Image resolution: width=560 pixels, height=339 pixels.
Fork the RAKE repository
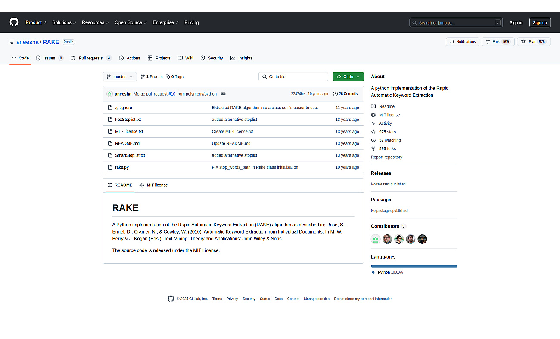498,42
